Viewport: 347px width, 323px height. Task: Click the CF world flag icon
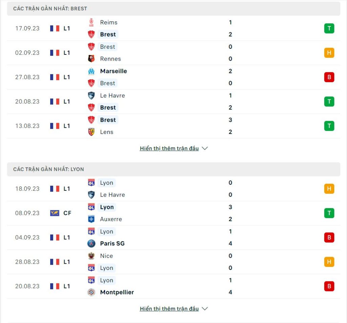pos(55,213)
